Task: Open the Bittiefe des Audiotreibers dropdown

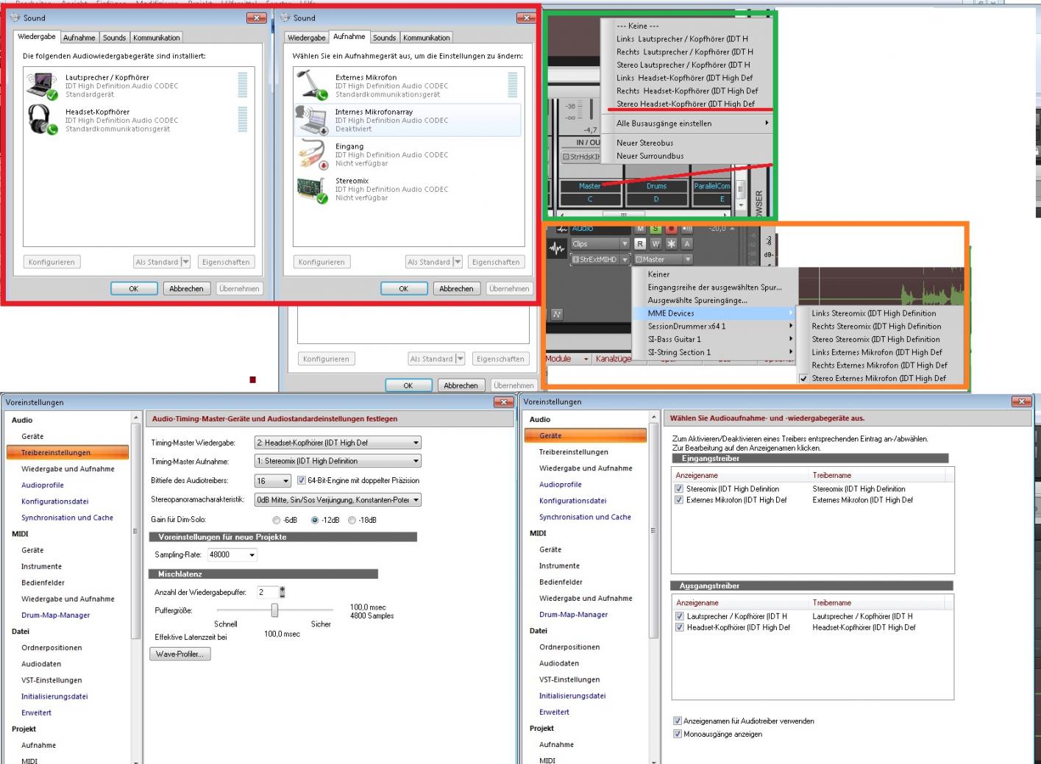Action: [272, 481]
